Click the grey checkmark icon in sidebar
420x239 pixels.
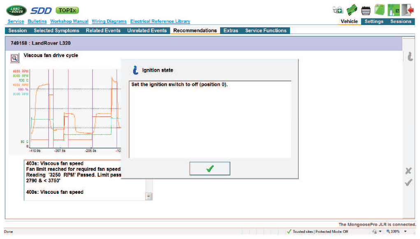coord(408,183)
